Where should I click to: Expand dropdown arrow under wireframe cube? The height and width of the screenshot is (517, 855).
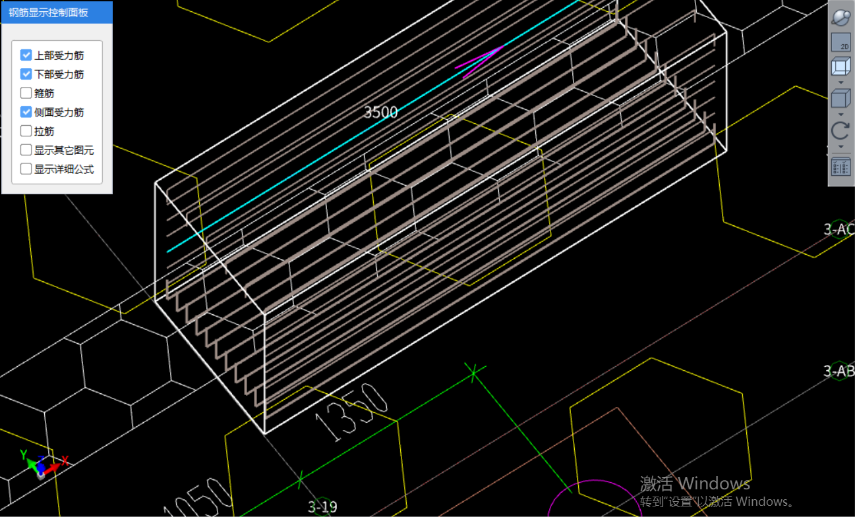point(840,83)
